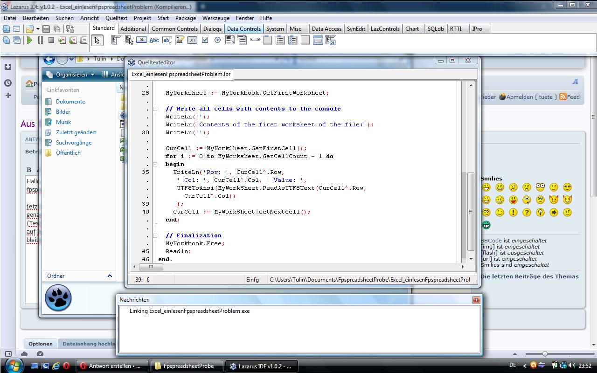This screenshot has height=373, width=597.
Task: Open Suchvorgänge in Explorer favorites
Action: tap(74, 143)
